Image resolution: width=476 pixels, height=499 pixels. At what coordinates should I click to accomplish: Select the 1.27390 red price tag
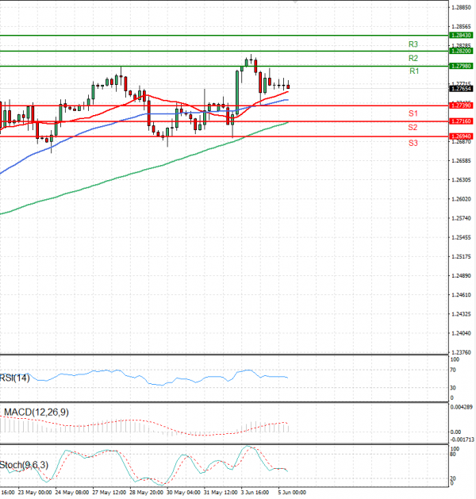(461, 106)
